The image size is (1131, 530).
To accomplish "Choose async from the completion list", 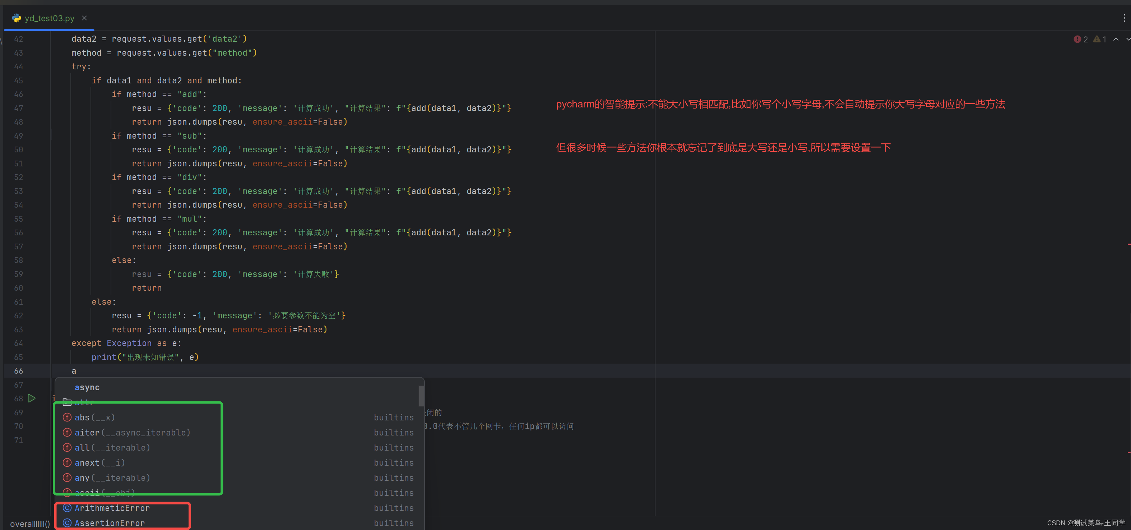I will 87,387.
